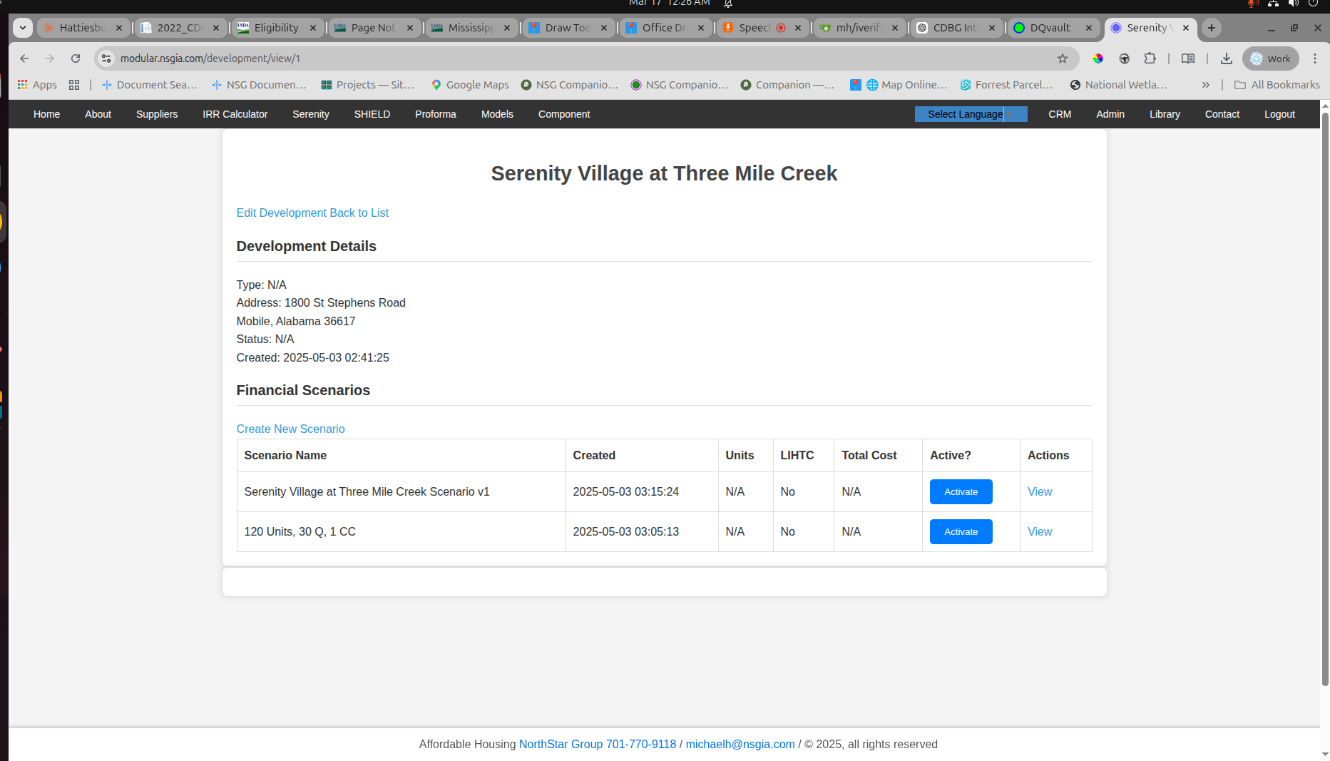View Serenity Village Scenario v1

coord(1040,492)
